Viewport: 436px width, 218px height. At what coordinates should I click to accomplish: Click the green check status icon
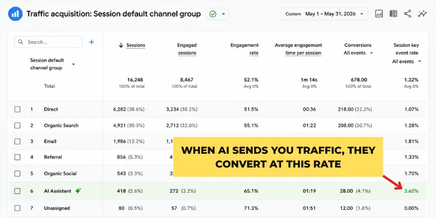[x=213, y=14]
